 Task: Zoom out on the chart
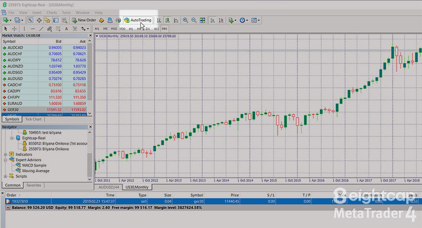[x=194, y=20]
